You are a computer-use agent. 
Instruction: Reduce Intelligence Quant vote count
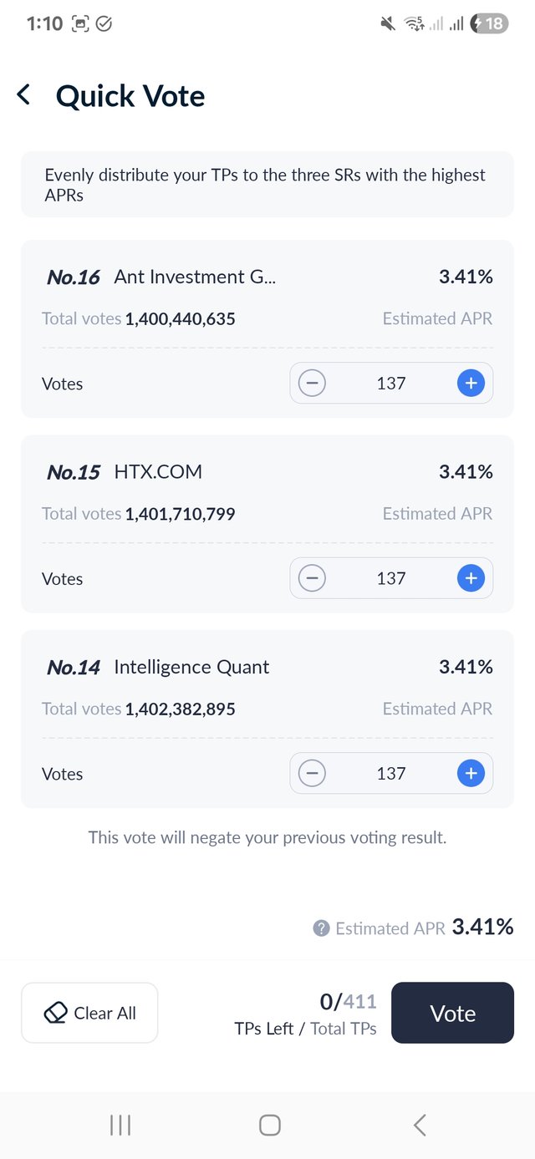(312, 774)
